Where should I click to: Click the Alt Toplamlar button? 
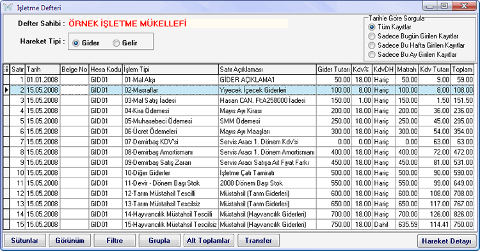pos(209,241)
